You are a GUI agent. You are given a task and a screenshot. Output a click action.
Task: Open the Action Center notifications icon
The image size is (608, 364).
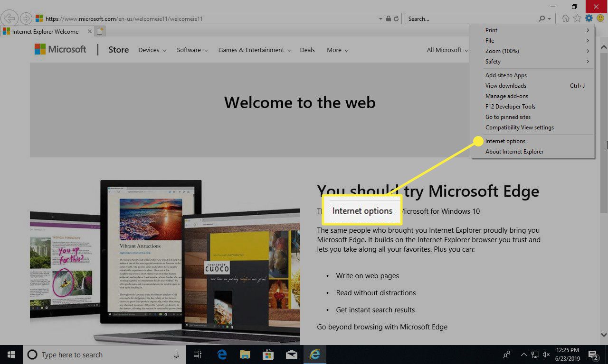click(x=593, y=355)
